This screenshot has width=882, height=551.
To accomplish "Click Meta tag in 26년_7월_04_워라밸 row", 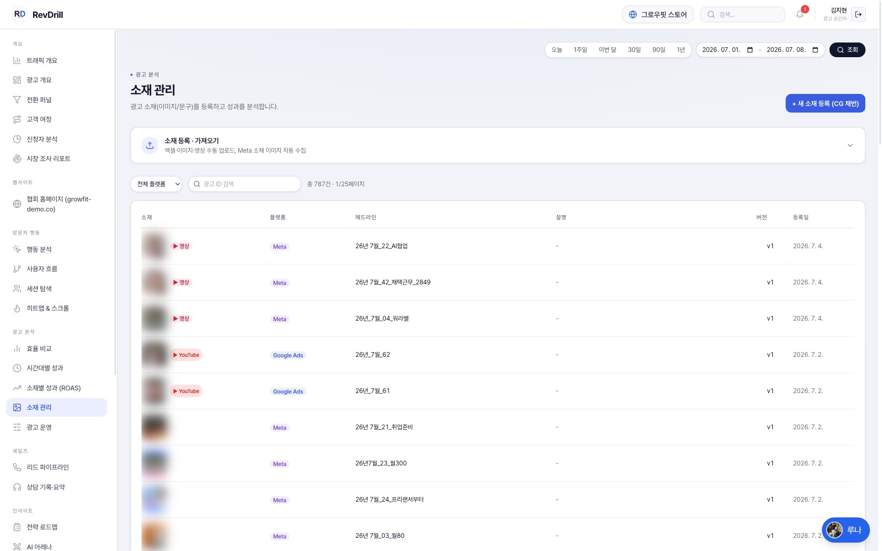I will pos(279,319).
